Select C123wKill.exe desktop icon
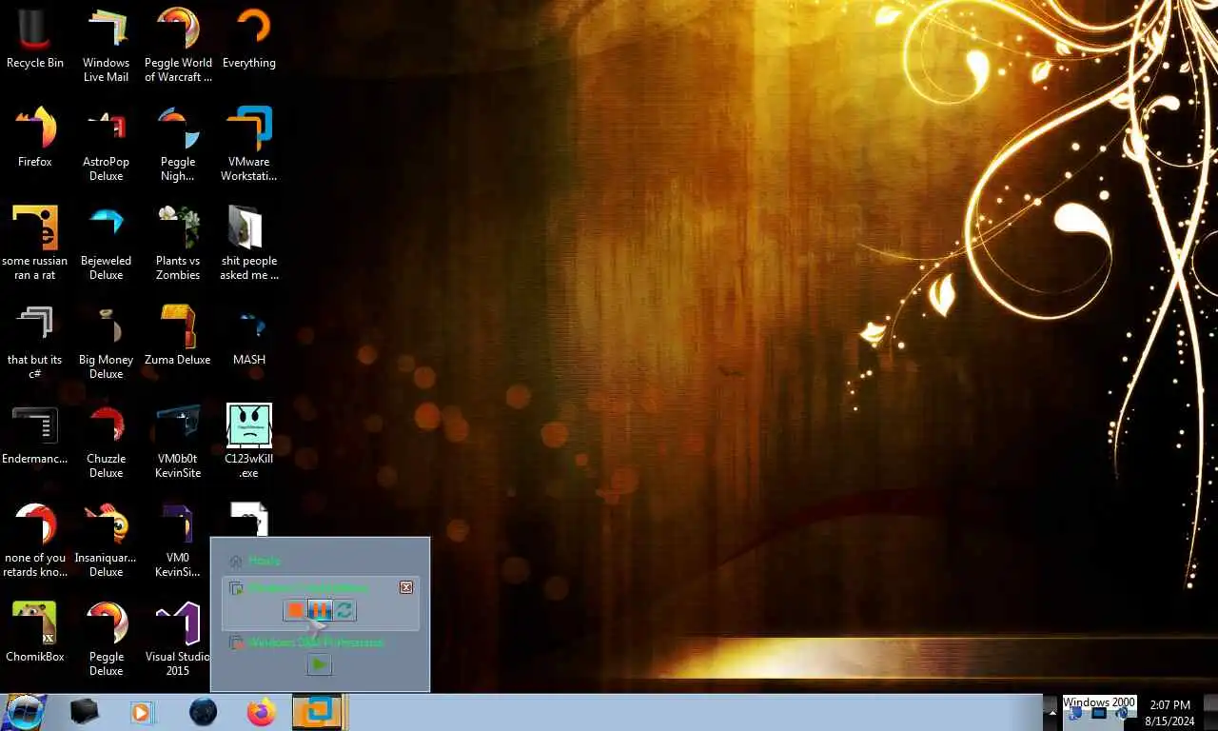The width and height of the screenshot is (1218, 731). click(x=249, y=442)
